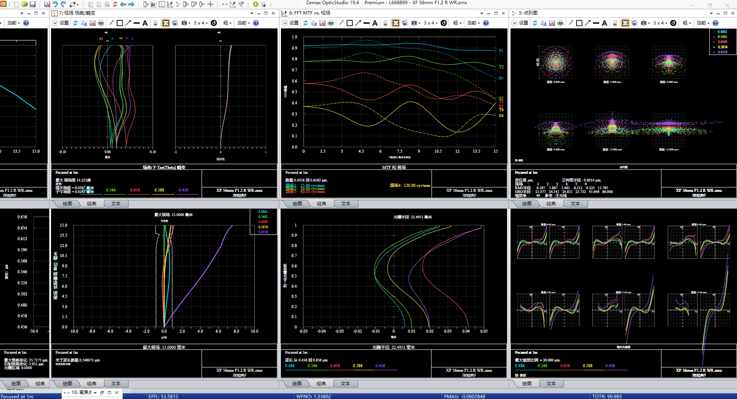Switch to 文本 tab under field curvature plot
The image size is (737, 399).
coord(116,204)
